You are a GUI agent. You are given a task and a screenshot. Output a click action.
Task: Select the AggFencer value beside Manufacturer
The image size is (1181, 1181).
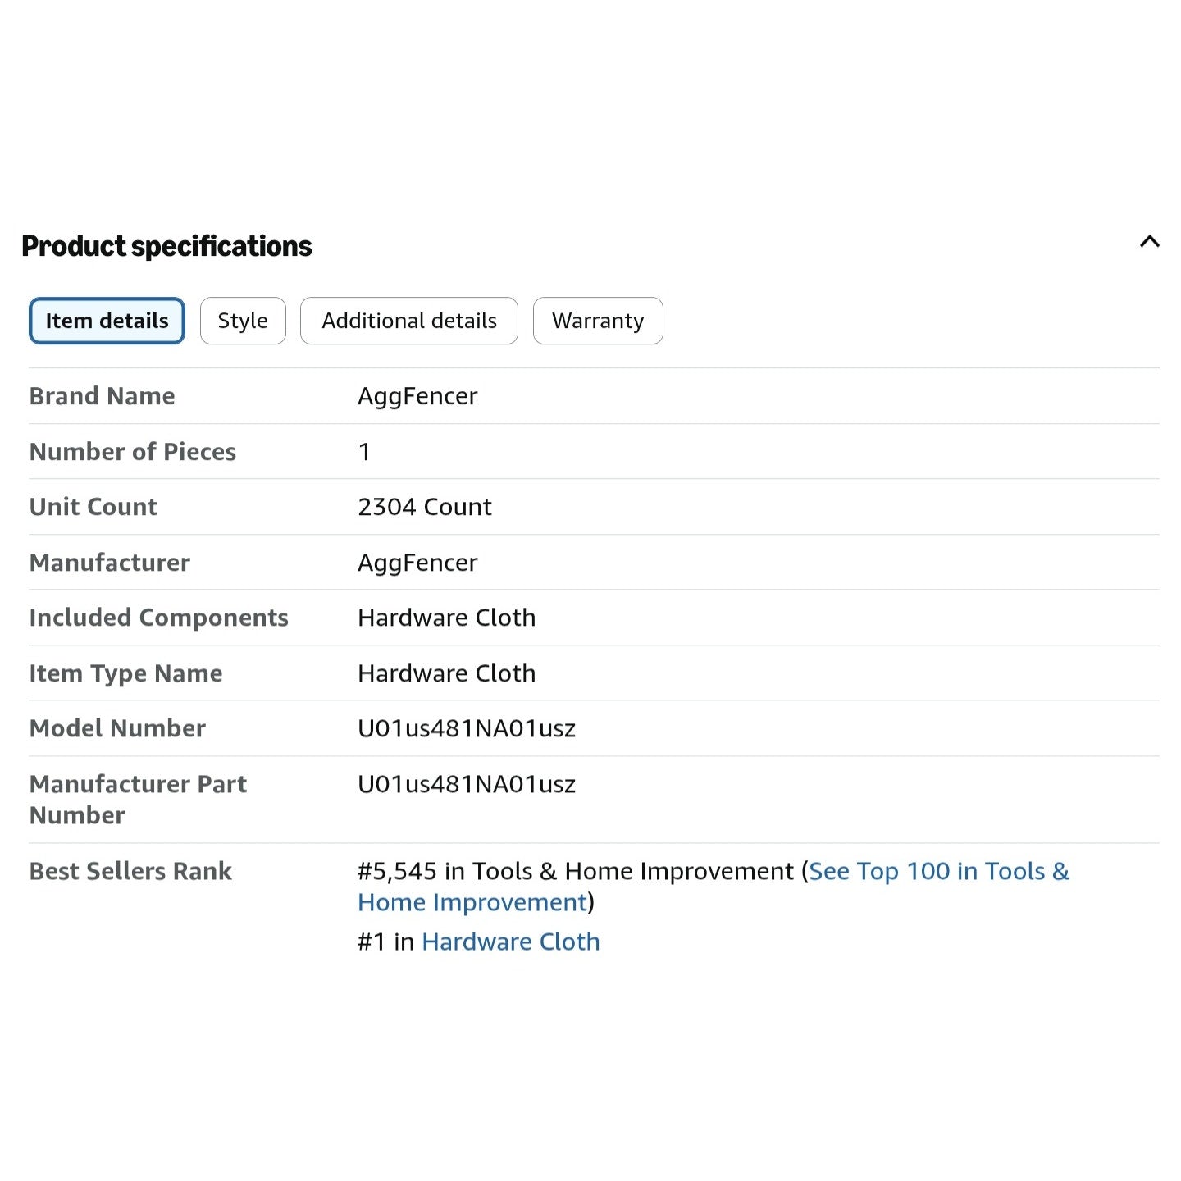point(417,563)
